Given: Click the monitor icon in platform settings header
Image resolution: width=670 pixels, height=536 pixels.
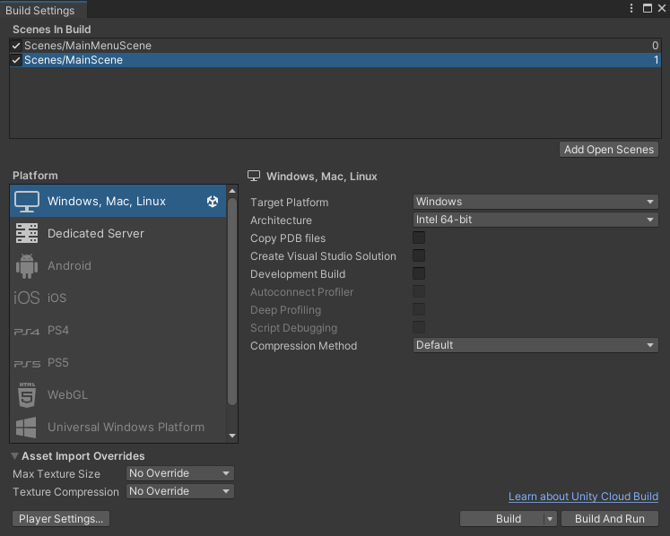Looking at the screenshot, I should [254, 176].
